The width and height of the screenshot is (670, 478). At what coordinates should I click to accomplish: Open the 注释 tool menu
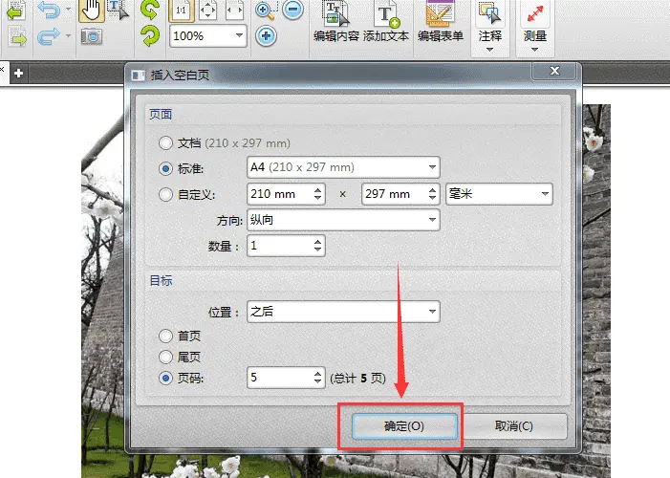[490, 28]
